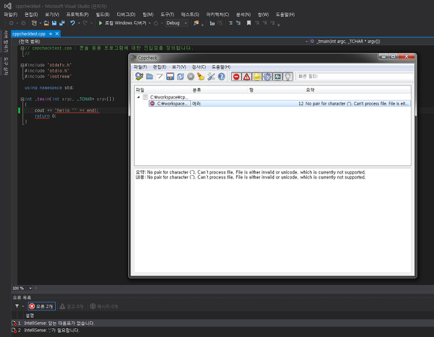Image resolution: width=434 pixels, height=337 pixels.
Task: Click Visual Studio new project icon
Action: [x=34, y=23]
